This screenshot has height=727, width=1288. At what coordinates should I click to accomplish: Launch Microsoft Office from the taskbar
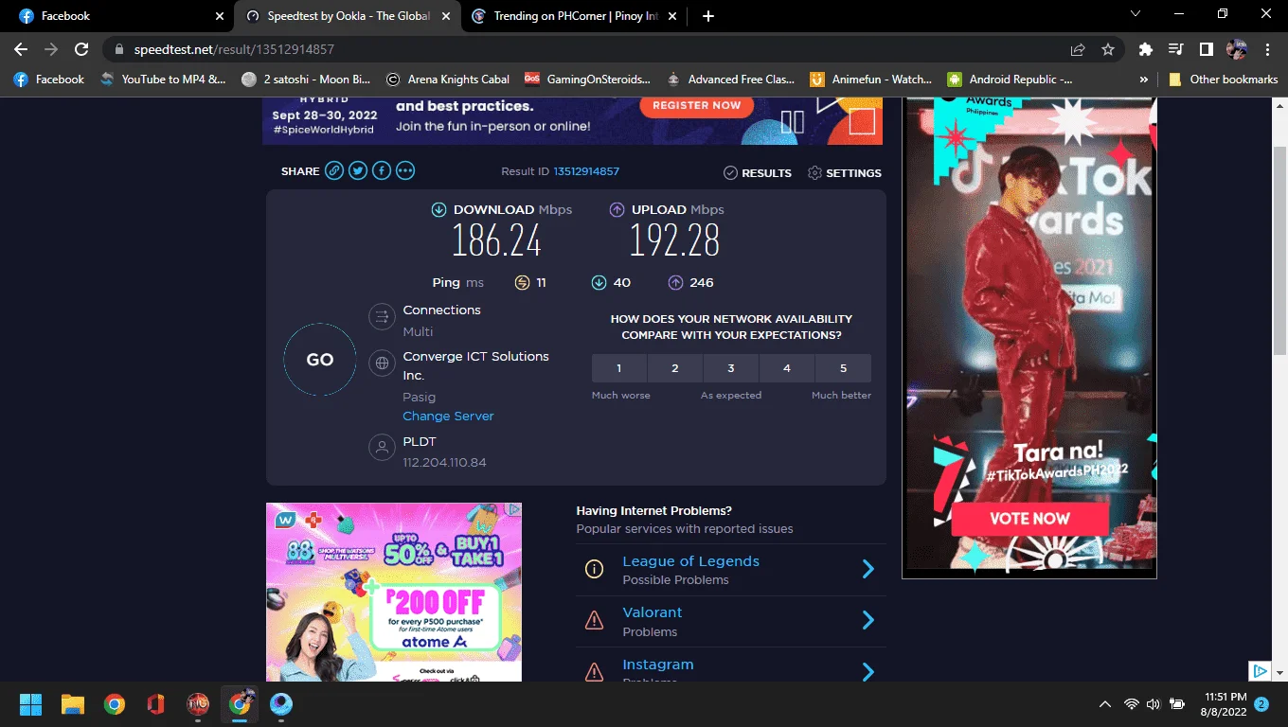coord(156,704)
